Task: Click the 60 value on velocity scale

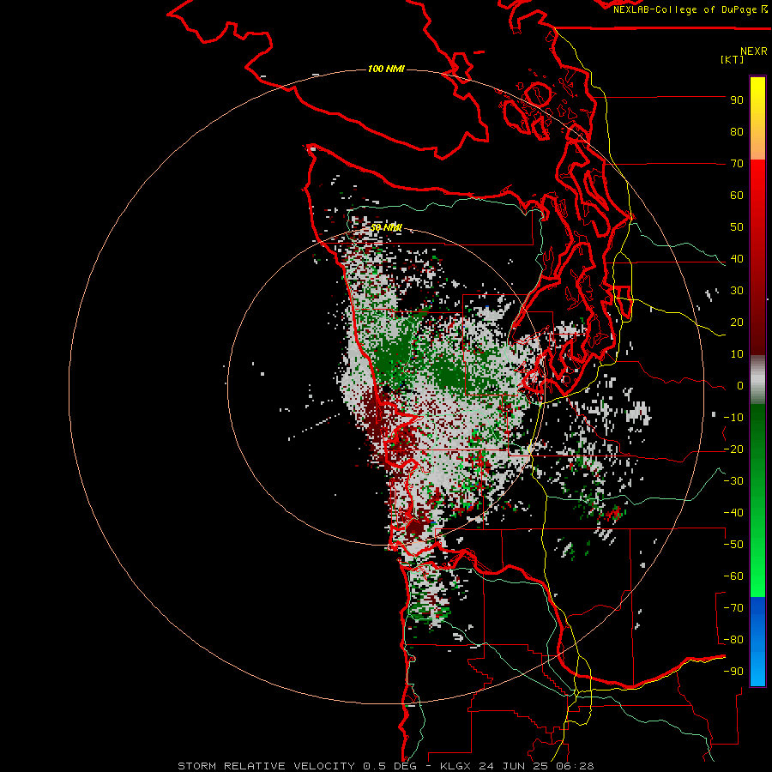Action: [737, 196]
